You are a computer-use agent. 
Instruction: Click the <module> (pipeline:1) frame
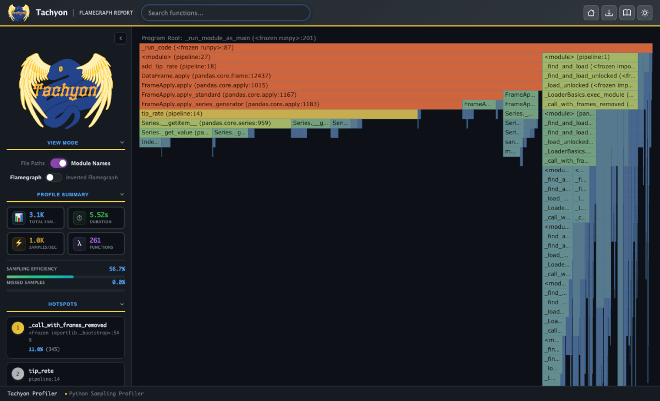pyautogui.click(x=590, y=57)
